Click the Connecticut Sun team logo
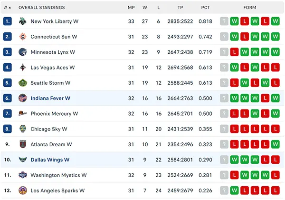This screenshot has width=285, height=200. 23,37
